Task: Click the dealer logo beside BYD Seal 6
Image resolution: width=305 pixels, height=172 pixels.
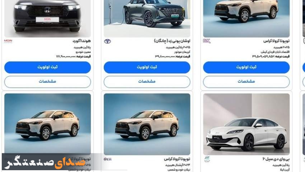Action: (207, 159)
